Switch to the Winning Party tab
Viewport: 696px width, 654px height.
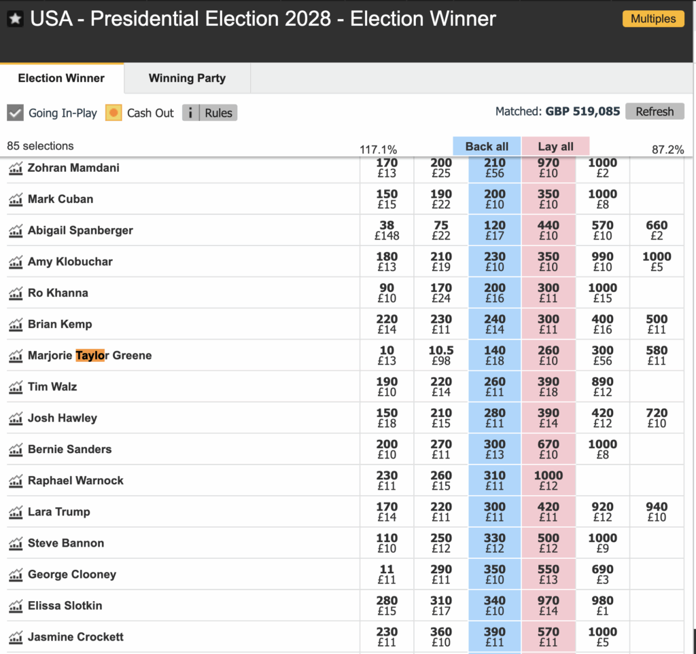pyautogui.click(x=187, y=78)
